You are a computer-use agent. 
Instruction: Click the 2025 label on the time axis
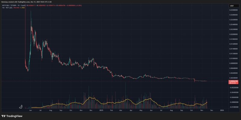(101, 110)
